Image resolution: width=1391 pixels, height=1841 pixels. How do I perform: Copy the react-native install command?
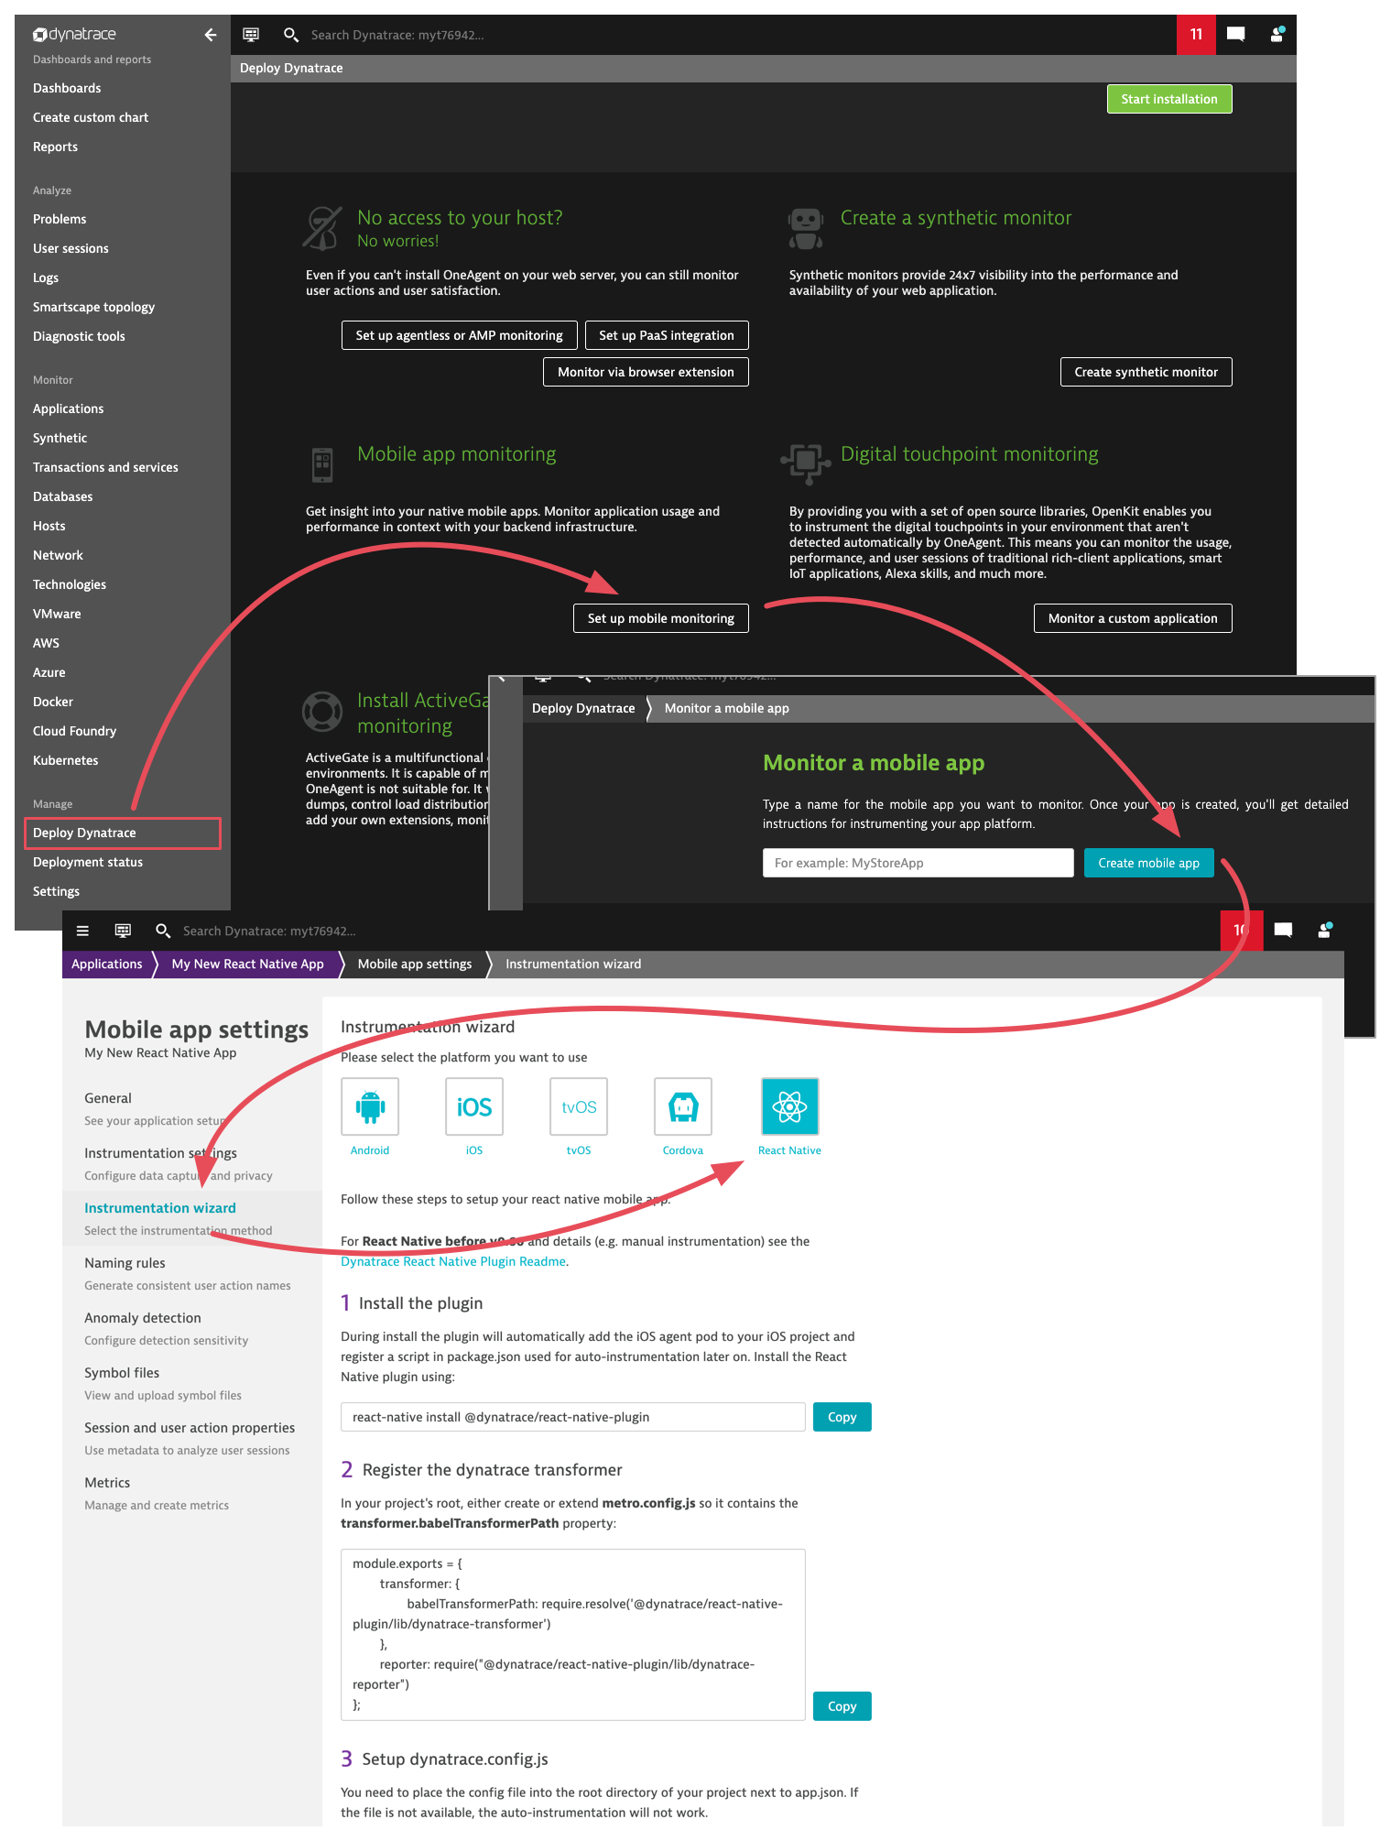(x=842, y=1417)
